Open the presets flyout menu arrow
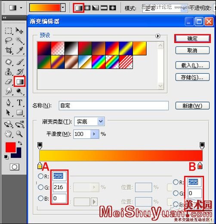This screenshot has width=216, height=224. (x=158, y=36)
